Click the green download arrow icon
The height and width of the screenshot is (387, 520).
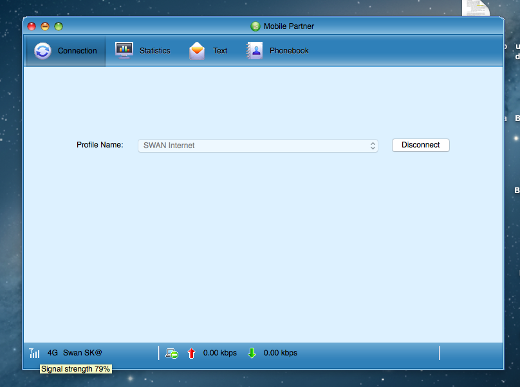point(252,353)
